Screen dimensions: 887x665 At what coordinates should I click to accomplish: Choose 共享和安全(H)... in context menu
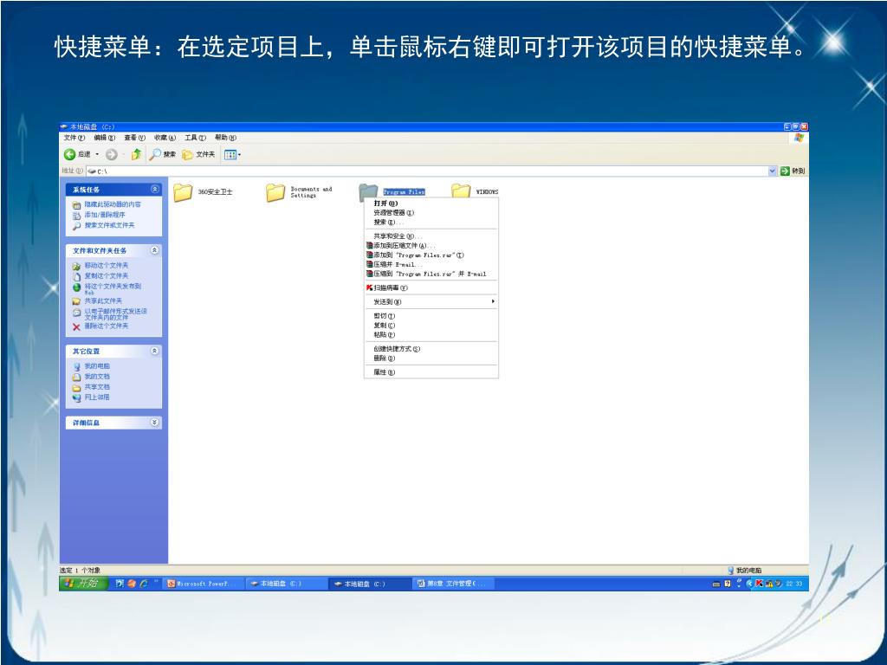coord(431,236)
